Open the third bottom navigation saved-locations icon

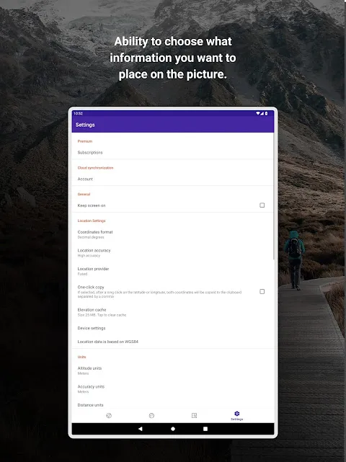click(x=194, y=415)
